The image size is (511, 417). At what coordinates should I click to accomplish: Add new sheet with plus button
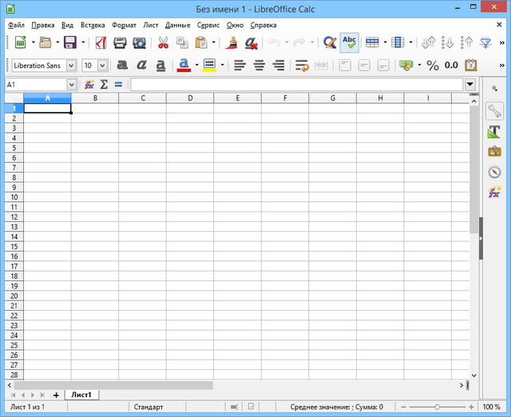pos(56,395)
